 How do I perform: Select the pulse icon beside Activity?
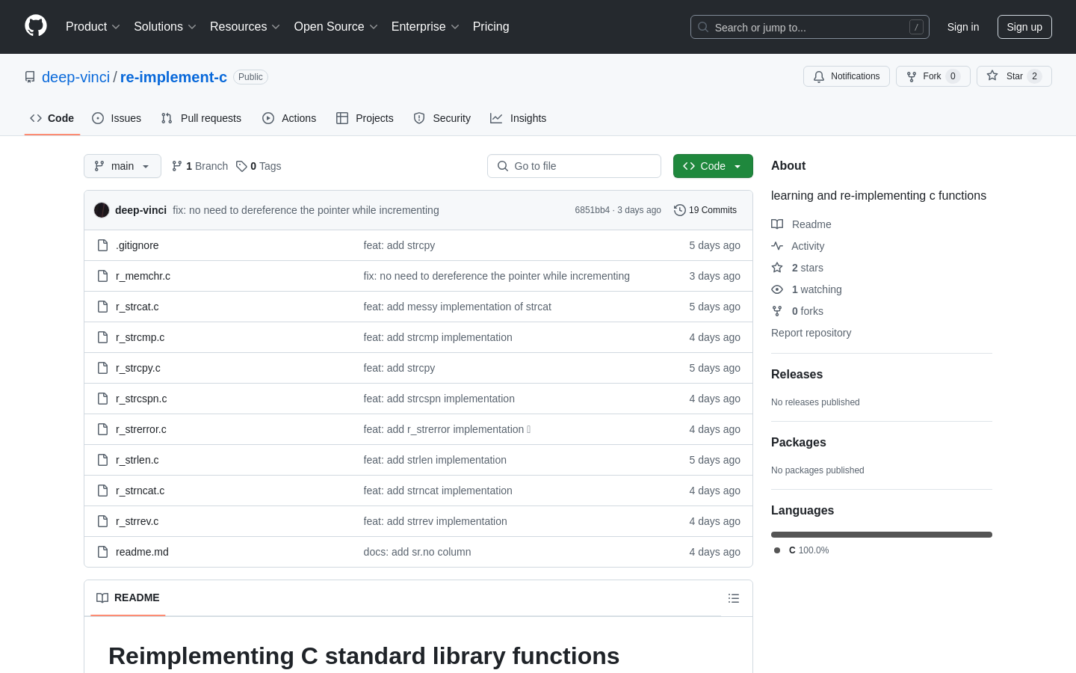click(x=777, y=246)
